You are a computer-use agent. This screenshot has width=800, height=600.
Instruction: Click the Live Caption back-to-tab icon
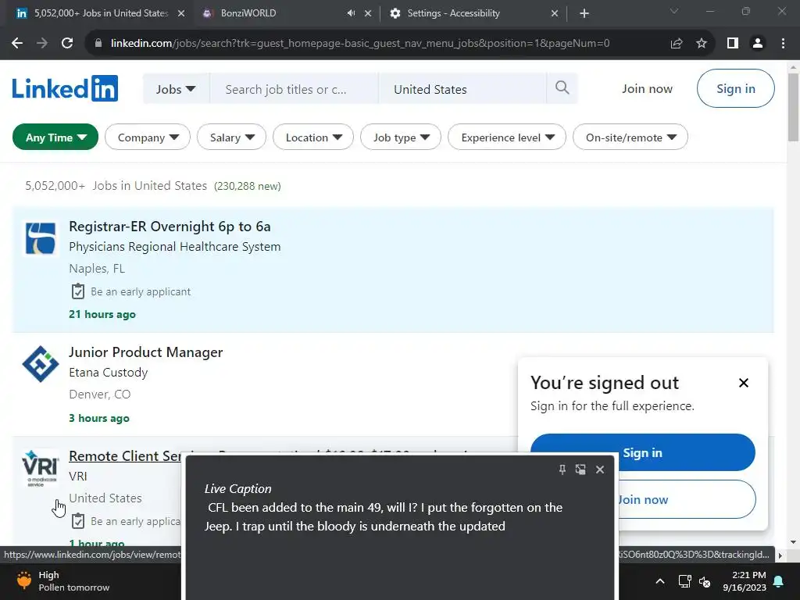coord(580,470)
